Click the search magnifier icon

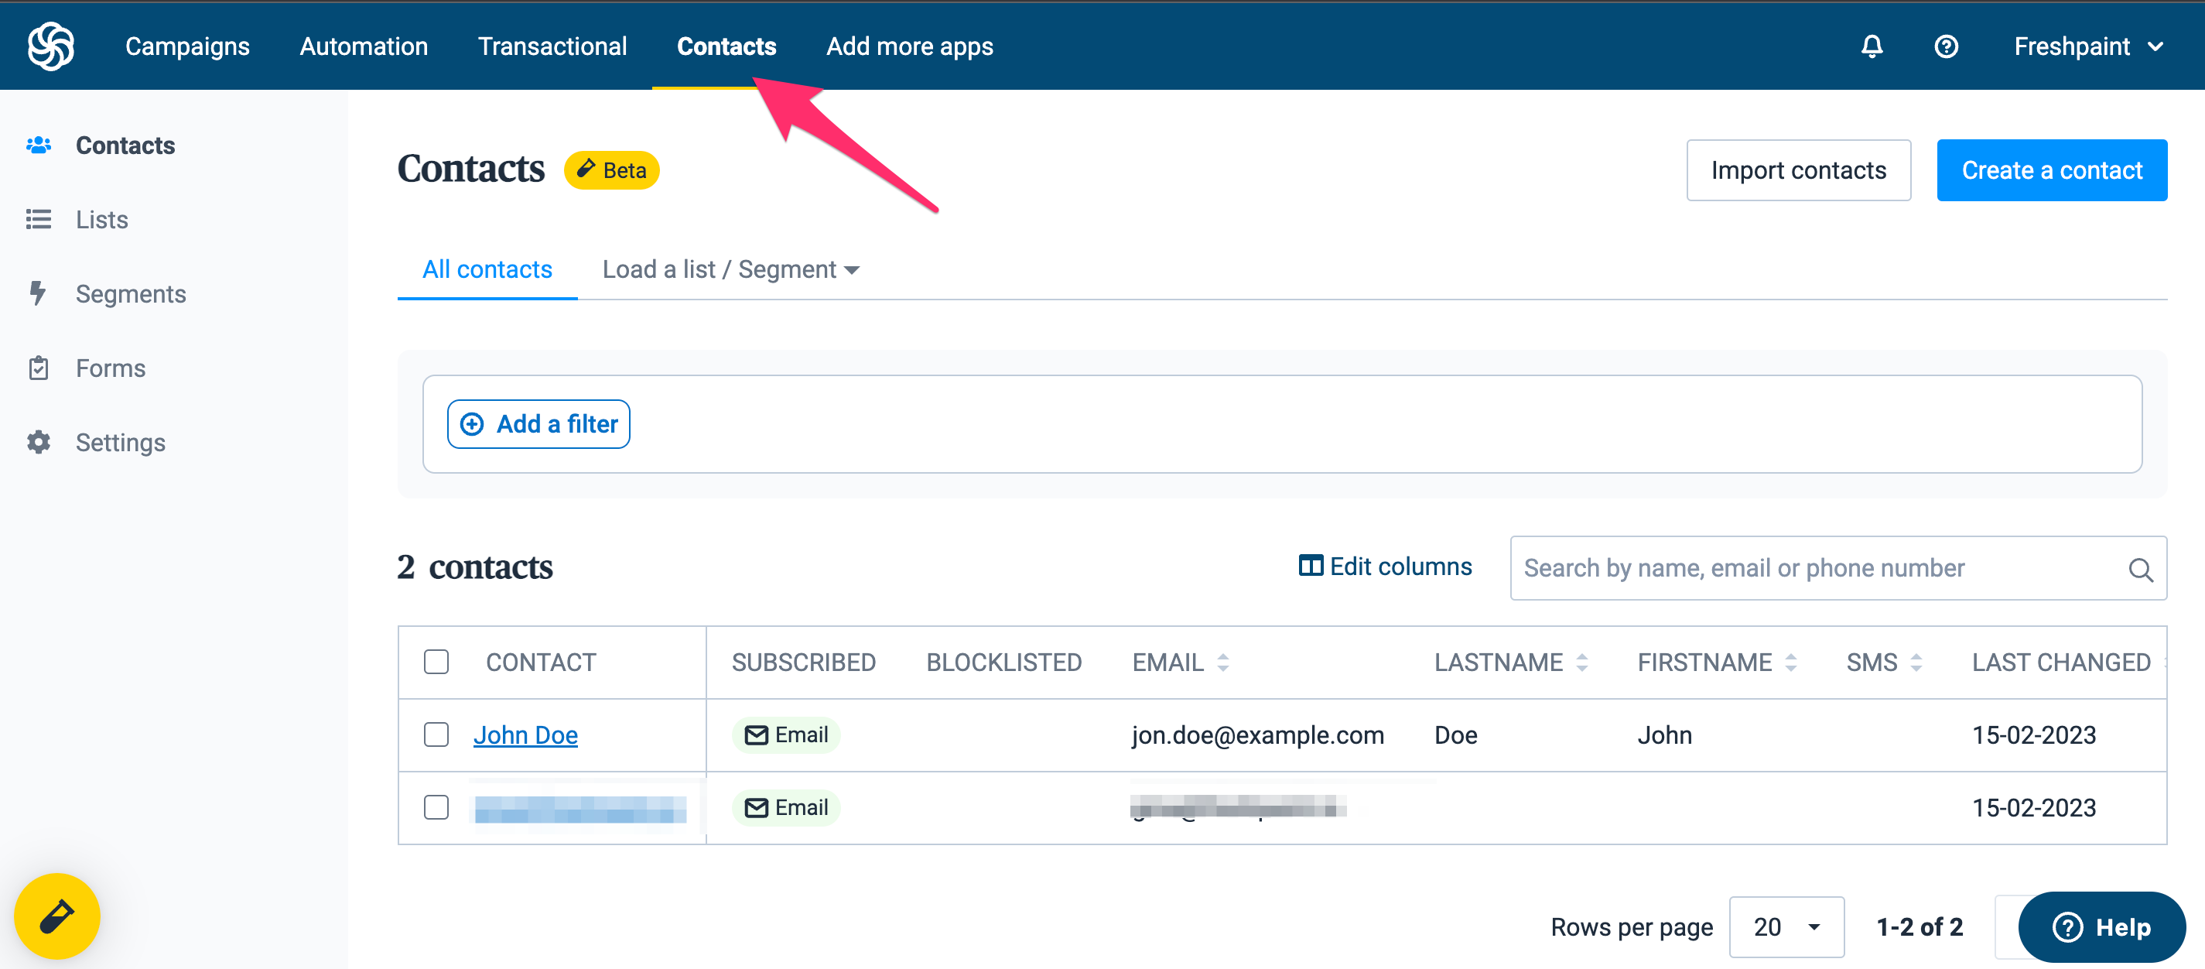pyautogui.click(x=2140, y=569)
